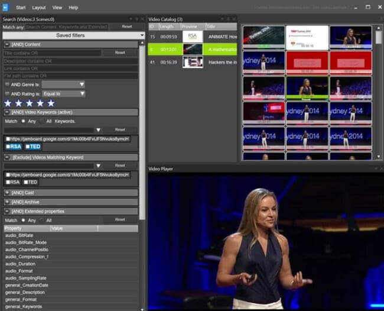Image resolution: width=384 pixels, height=311 pixels.
Task: Click Reset in Video Keywords section
Action: pyautogui.click(x=120, y=129)
